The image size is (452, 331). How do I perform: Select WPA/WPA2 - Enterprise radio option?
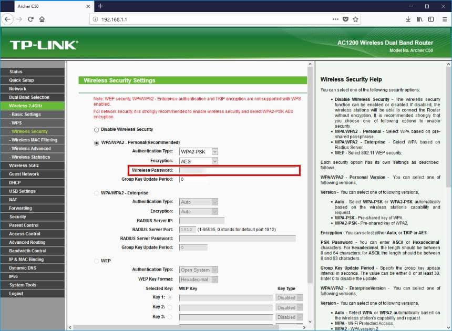coord(96,193)
